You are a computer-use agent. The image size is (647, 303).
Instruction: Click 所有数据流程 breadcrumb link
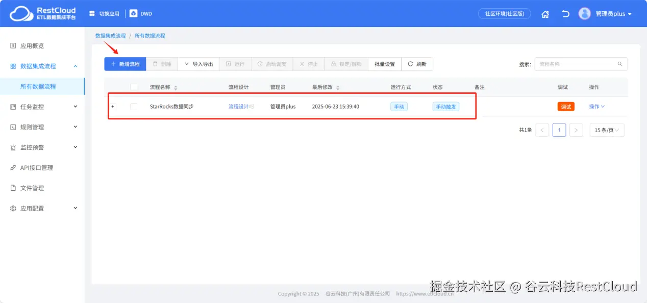tap(150, 36)
